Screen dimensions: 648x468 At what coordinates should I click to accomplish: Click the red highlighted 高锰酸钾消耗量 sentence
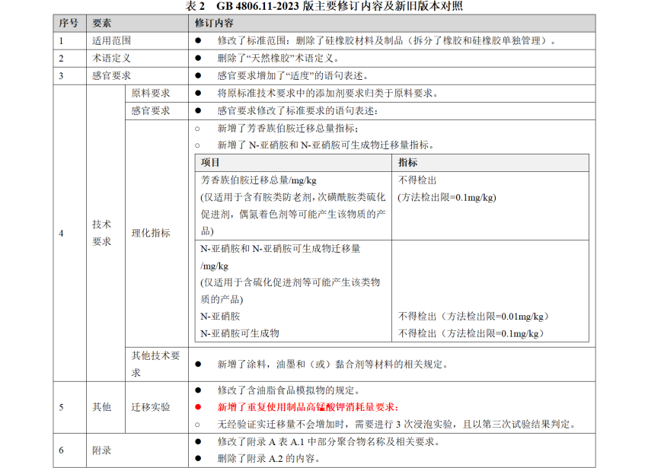(x=308, y=407)
